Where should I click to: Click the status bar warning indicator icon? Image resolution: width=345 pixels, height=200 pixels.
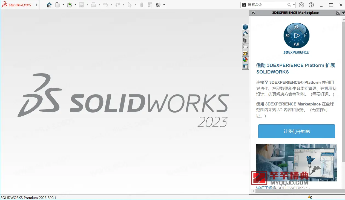[x=310, y=197]
